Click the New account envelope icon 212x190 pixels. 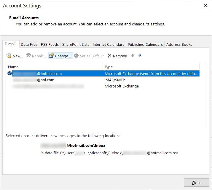click(x=9, y=56)
